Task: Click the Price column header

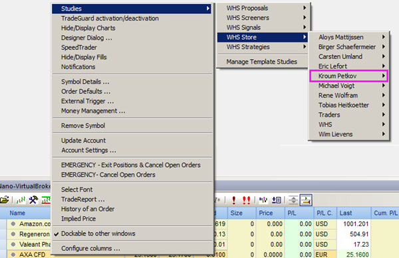Action: [x=270, y=213]
